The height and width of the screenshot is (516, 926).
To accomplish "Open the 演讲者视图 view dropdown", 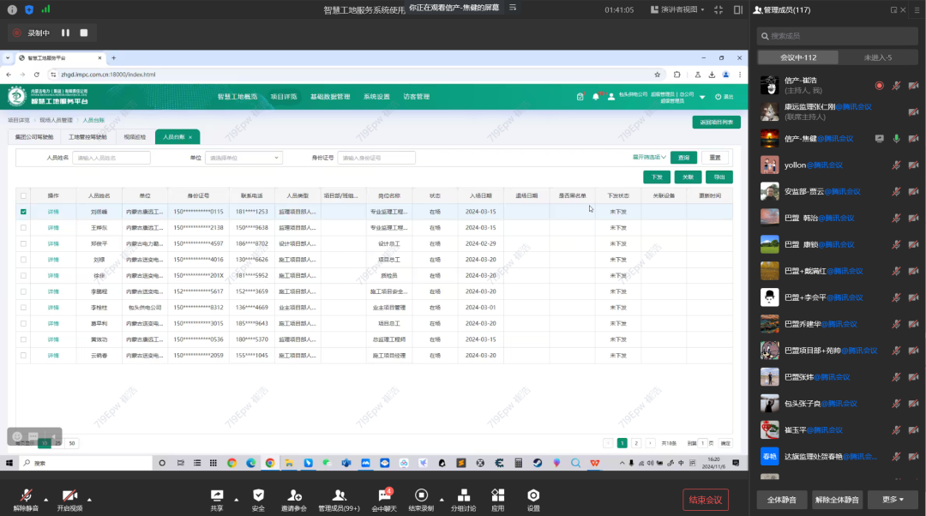I will (x=677, y=9).
